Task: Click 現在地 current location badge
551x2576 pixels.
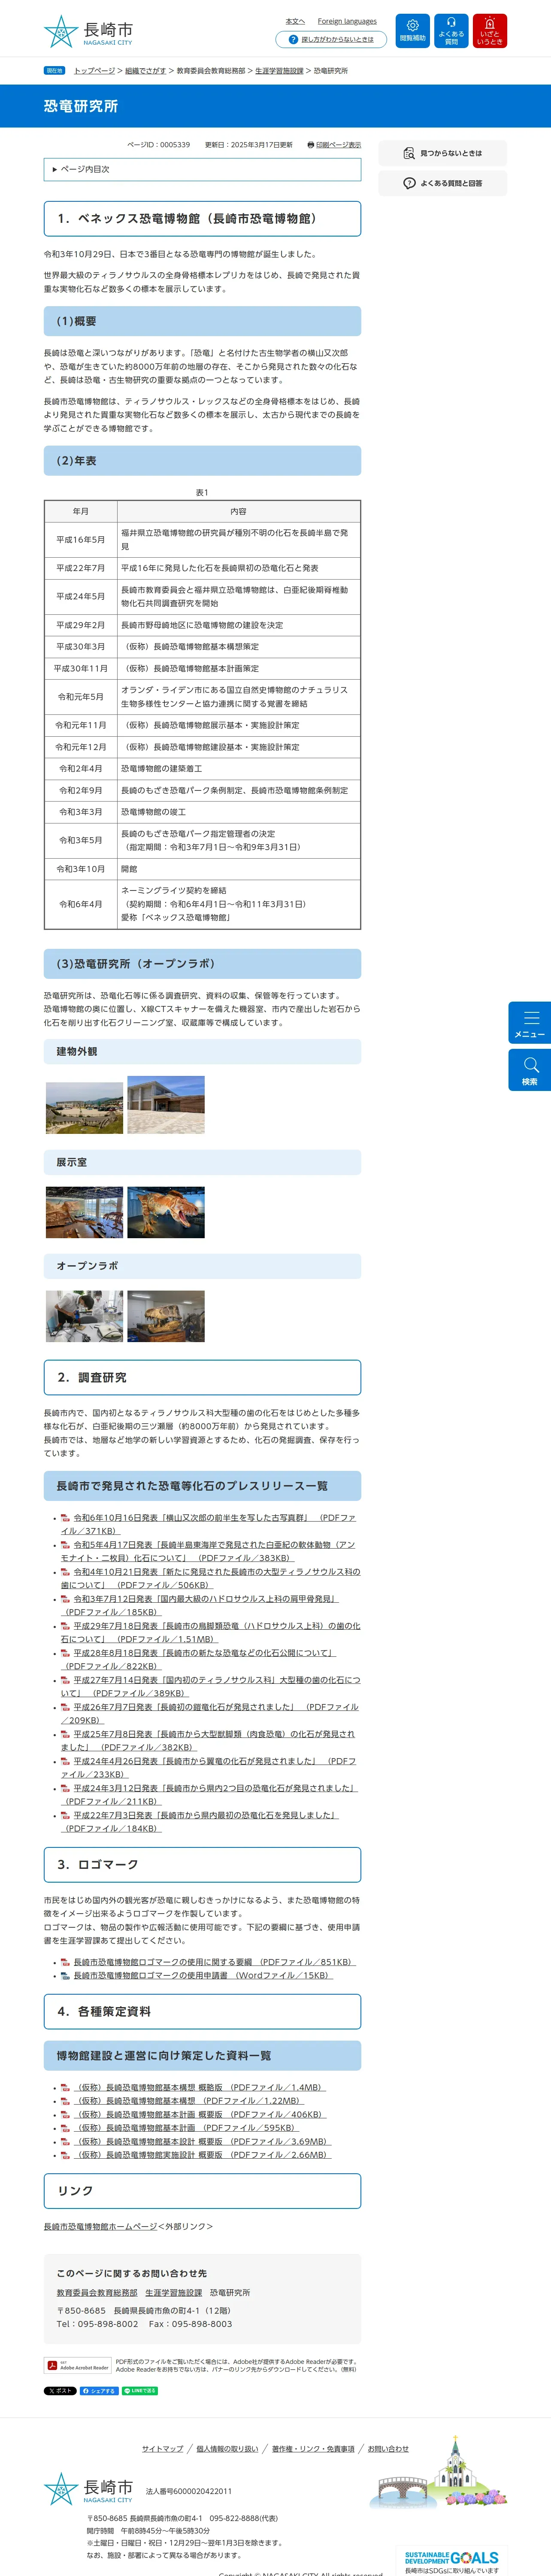Action: coord(55,71)
